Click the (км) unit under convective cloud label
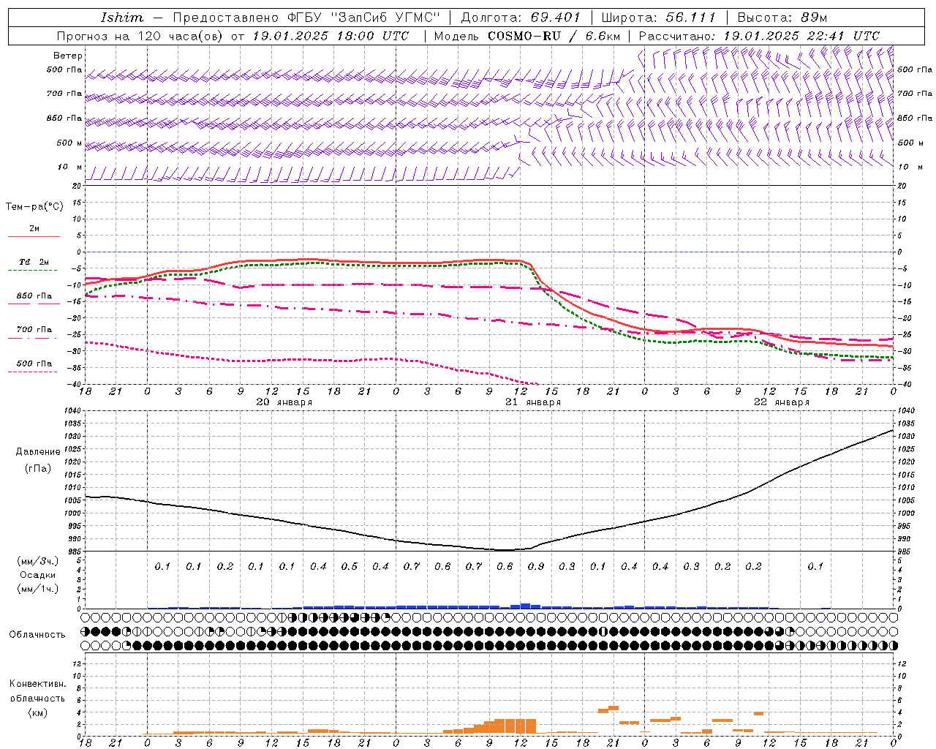The height and width of the screenshot is (749, 936). pos(38,712)
